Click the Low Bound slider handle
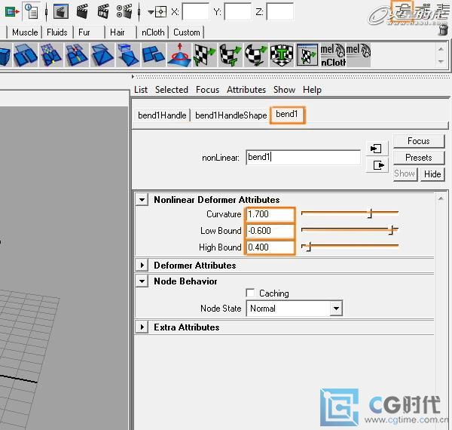 392,230
